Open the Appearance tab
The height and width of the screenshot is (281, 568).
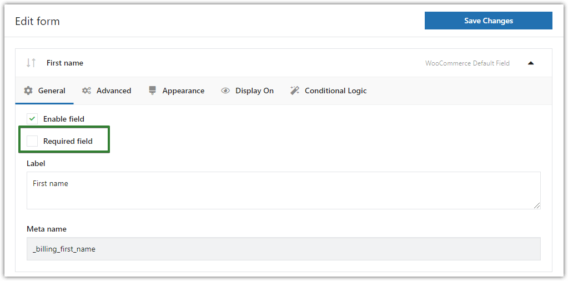click(183, 91)
